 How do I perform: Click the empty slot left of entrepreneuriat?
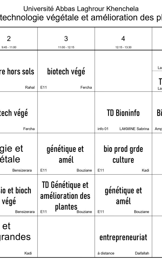point(66,237)
